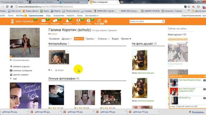The height and width of the screenshot is (115, 206).
Task: Open dropdown arrow for getImage (80).jpg download
Action: [x=60, y=111]
